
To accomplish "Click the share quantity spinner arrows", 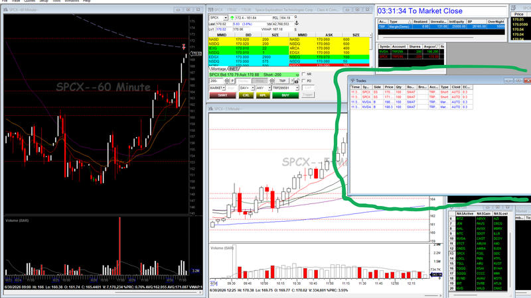I will pyautogui.click(x=227, y=81).
